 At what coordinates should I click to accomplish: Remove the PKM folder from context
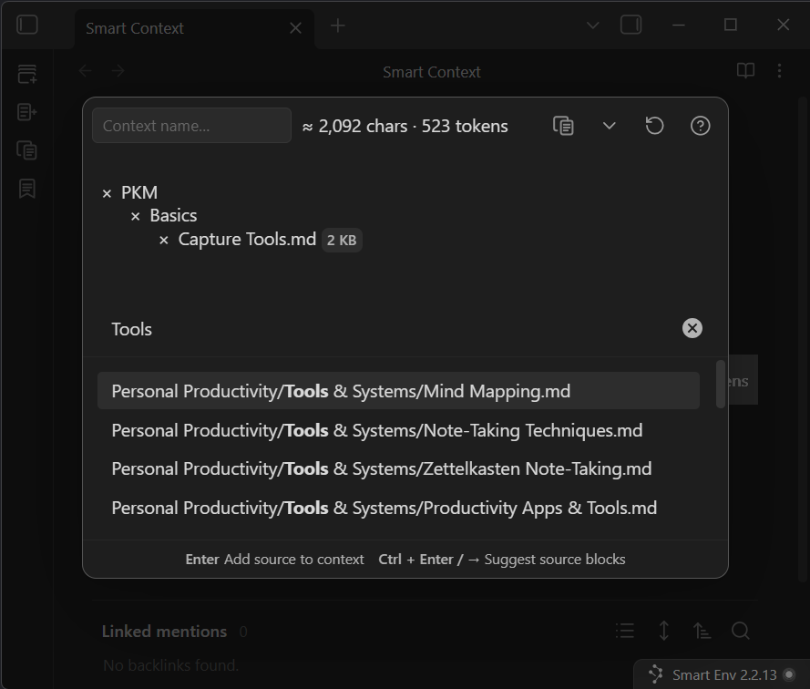point(107,193)
